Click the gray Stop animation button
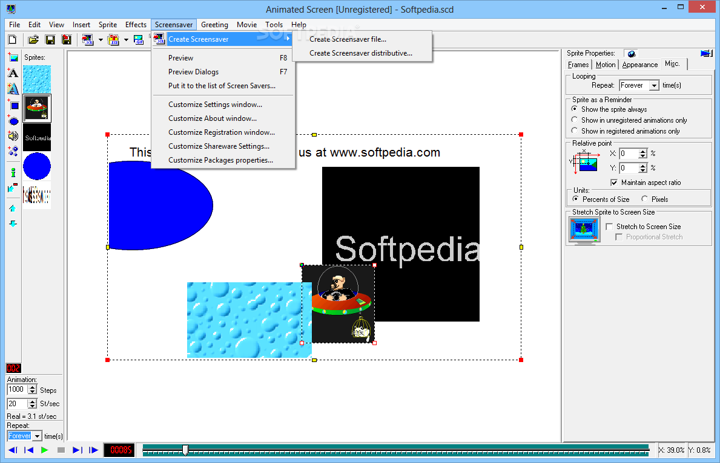Image resolution: width=720 pixels, height=463 pixels. click(61, 450)
